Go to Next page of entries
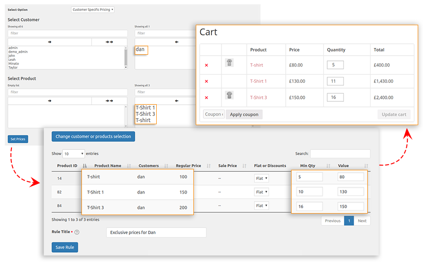This screenshot has height=265, width=423. (x=362, y=221)
